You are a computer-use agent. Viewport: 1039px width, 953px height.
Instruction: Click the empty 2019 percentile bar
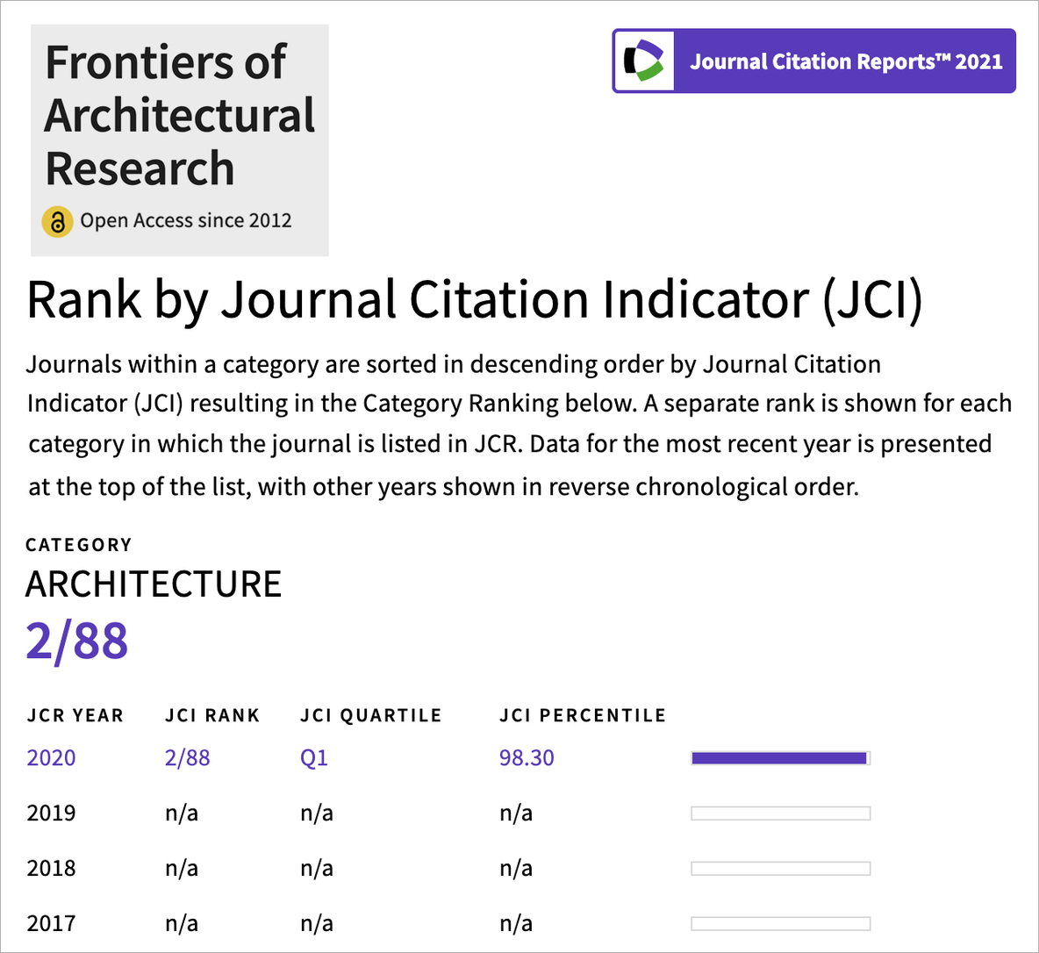pos(780,813)
